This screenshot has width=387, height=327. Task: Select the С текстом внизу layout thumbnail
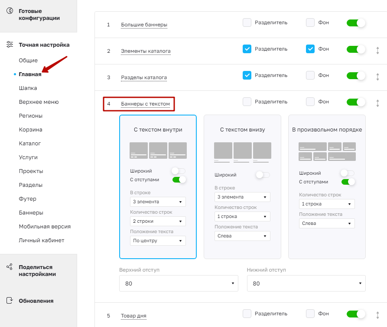point(242,152)
